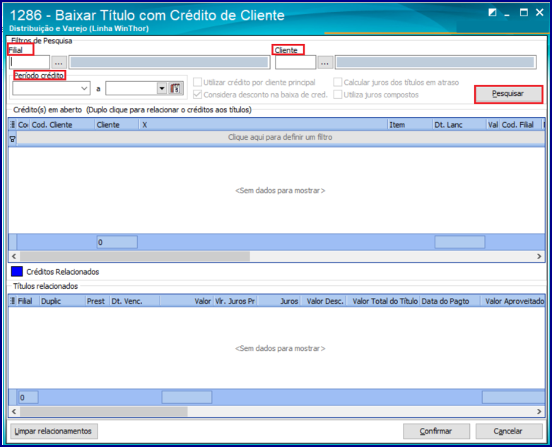This screenshot has height=447, width=552.
Task: Focus the Filial code input field
Action: click(30, 63)
